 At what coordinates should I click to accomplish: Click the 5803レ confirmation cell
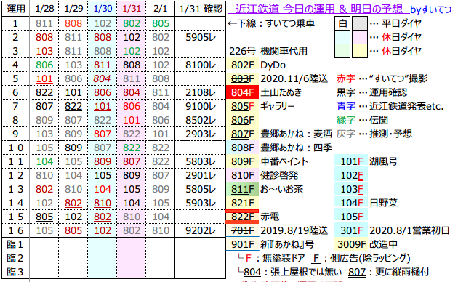tap(201, 161)
